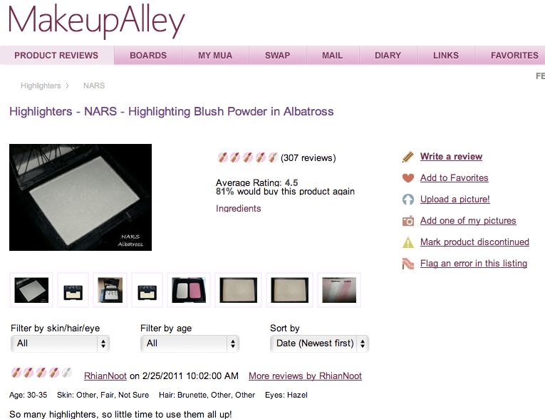Select the pink and white swatch thumbnail
This screenshot has height=419, width=545.
pos(339,290)
